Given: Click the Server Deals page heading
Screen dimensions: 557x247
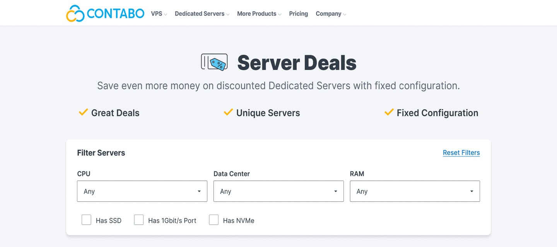Looking at the screenshot, I should (x=297, y=63).
